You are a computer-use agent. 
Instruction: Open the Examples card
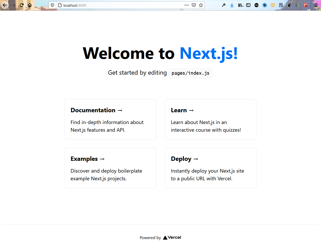tap(110, 168)
